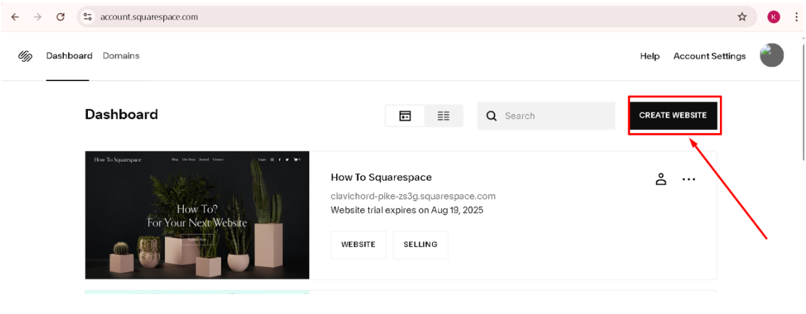Image resolution: width=806 pixels, height=314 pixels.
Task: Bookmark this page with the star icon
Action: coord(742,17)
